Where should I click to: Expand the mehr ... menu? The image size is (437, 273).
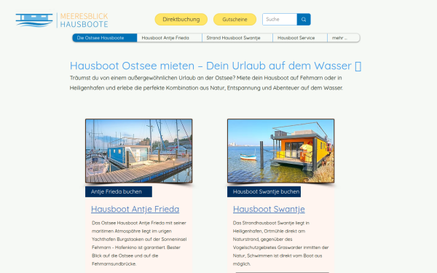point(343,38)
